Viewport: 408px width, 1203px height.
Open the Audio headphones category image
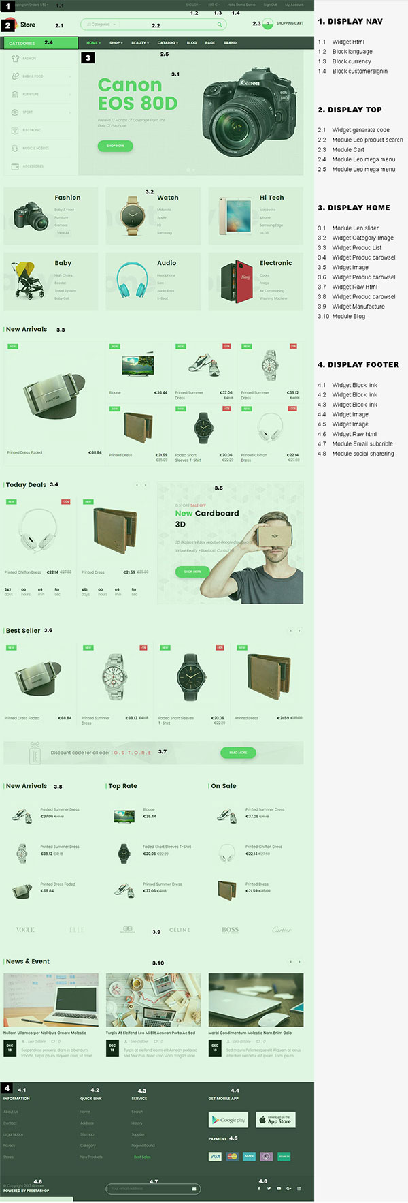click(132, 281)
